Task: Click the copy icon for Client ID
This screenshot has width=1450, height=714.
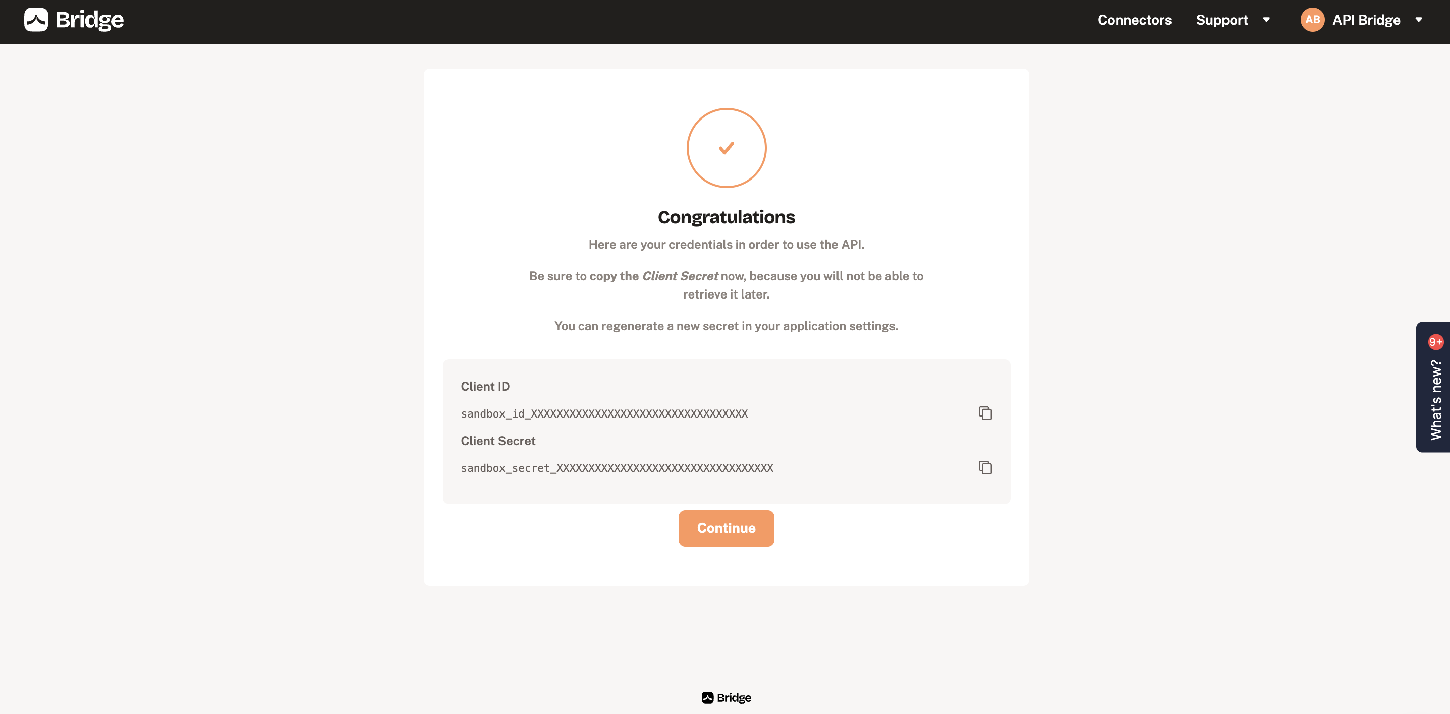Action: [984, 413]
